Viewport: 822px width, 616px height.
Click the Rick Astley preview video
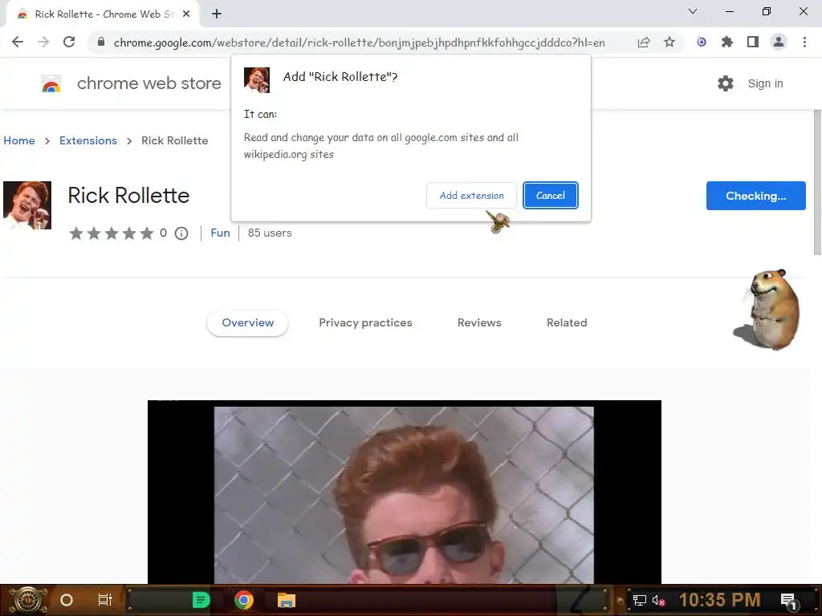click(405, 492)
